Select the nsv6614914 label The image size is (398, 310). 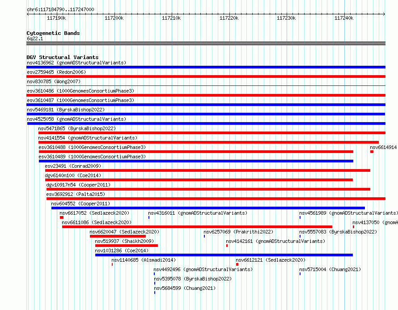[384, 147]
